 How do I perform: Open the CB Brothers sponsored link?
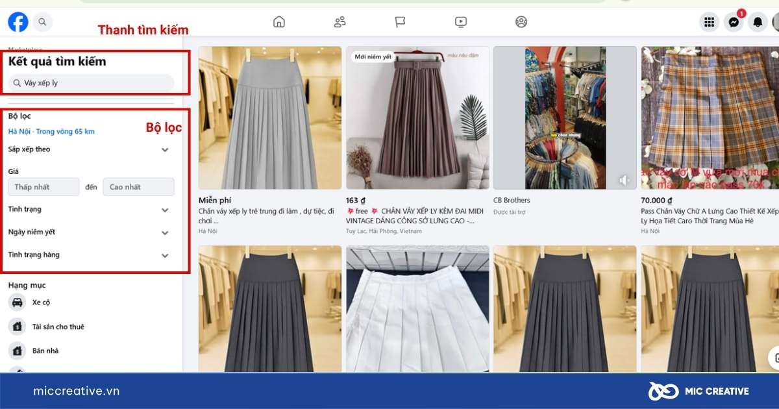click(512, 200)
